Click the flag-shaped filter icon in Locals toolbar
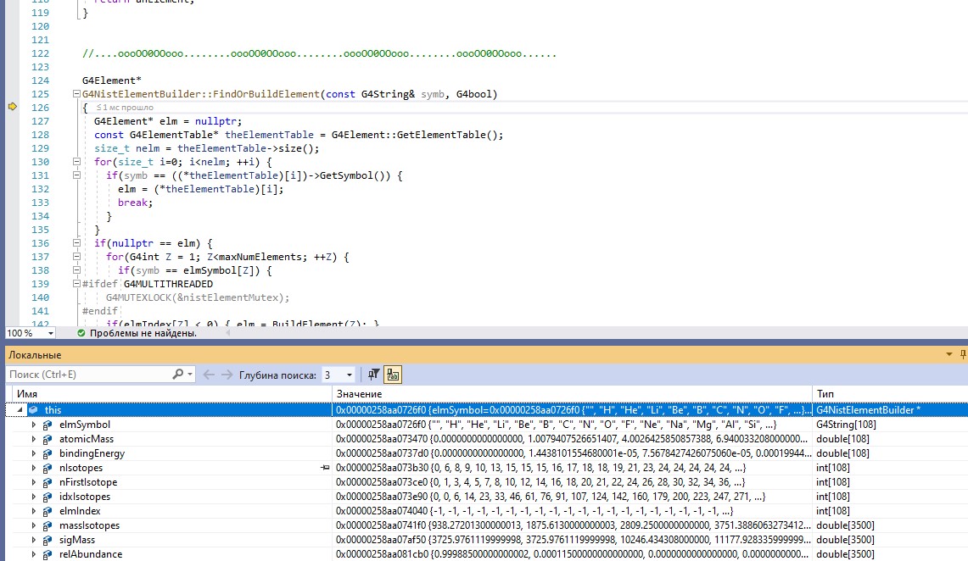The height and width of the screenshot is (561, 968). click(373, 374)
